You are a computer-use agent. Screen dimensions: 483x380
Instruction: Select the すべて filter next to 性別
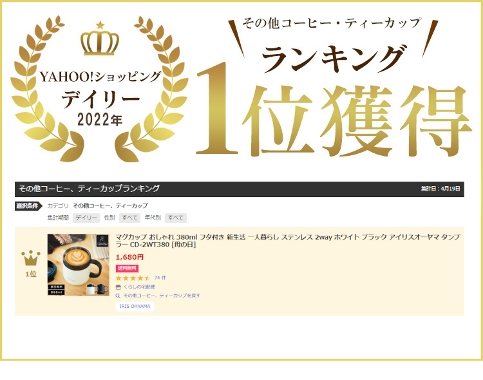tap(129, 218)
